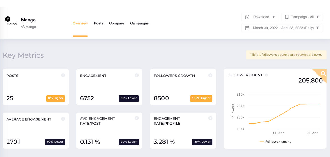This screenshot has width=330, height=157.
Task: Open info icon on Engagement card
Action: (137, 75)
